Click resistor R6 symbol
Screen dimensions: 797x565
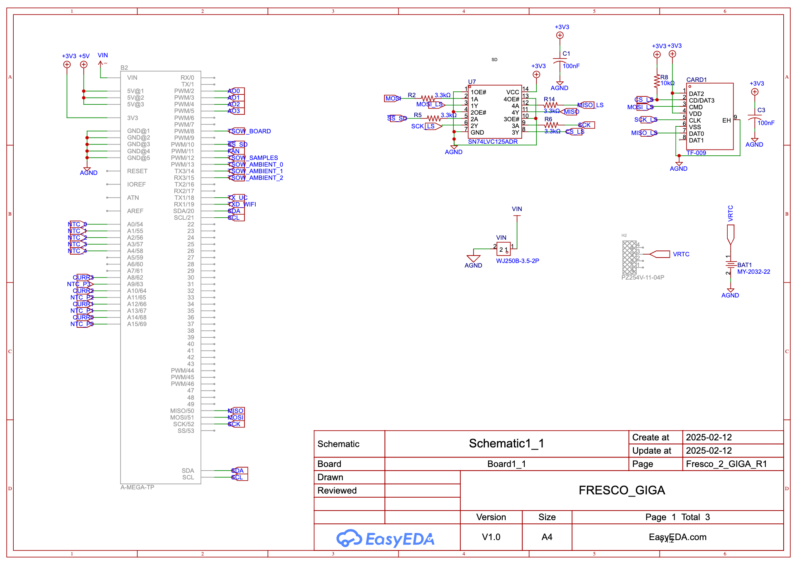tap(551, 125)
